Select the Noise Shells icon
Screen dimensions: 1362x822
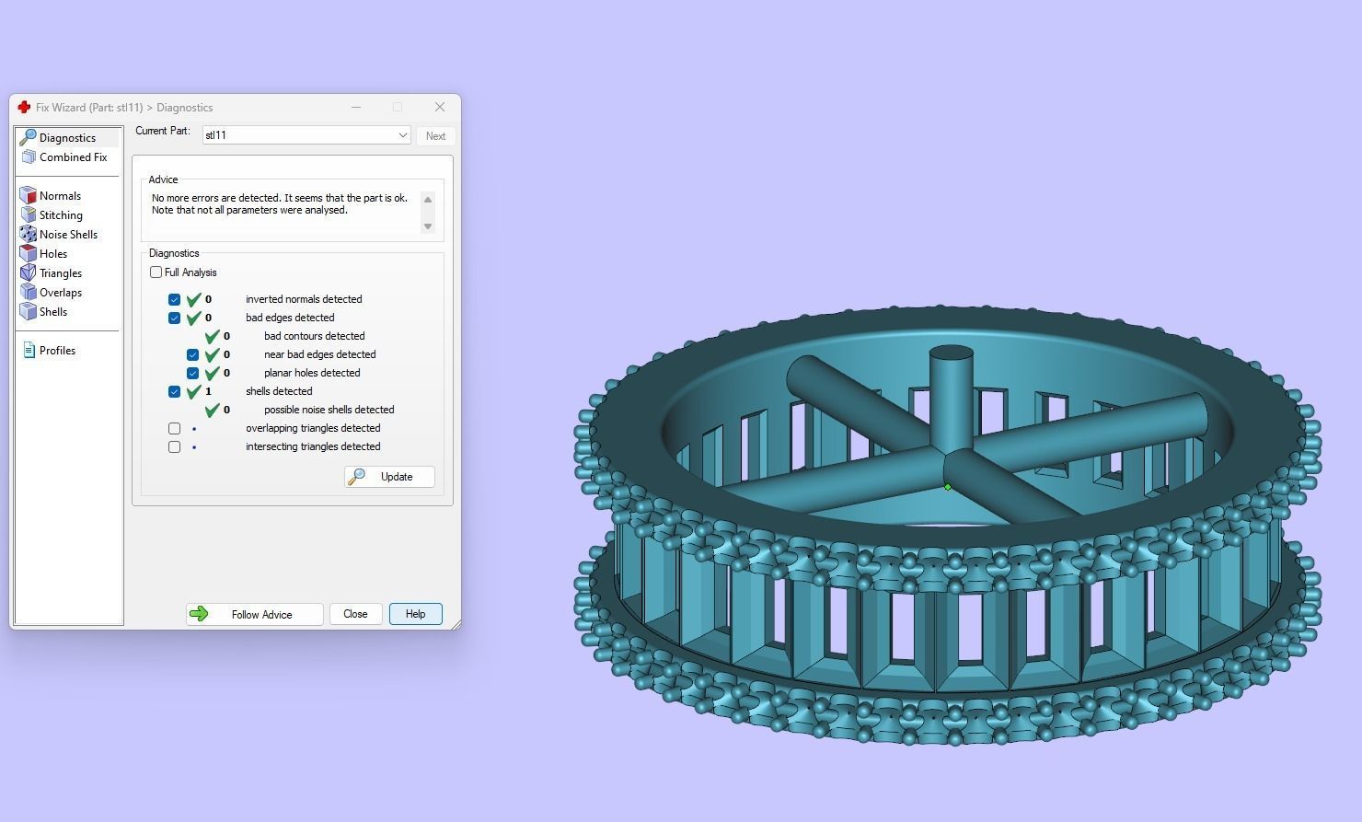coord(29,235)
